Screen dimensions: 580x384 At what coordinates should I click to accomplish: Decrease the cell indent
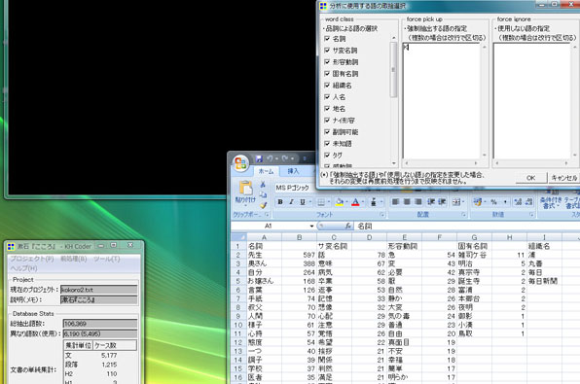(431, 202)
